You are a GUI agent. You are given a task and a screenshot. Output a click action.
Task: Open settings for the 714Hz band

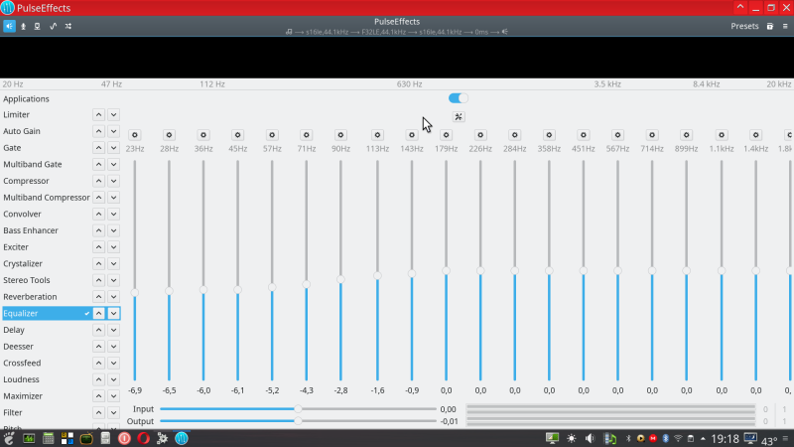pyautogui.click(x=652, y=135)
